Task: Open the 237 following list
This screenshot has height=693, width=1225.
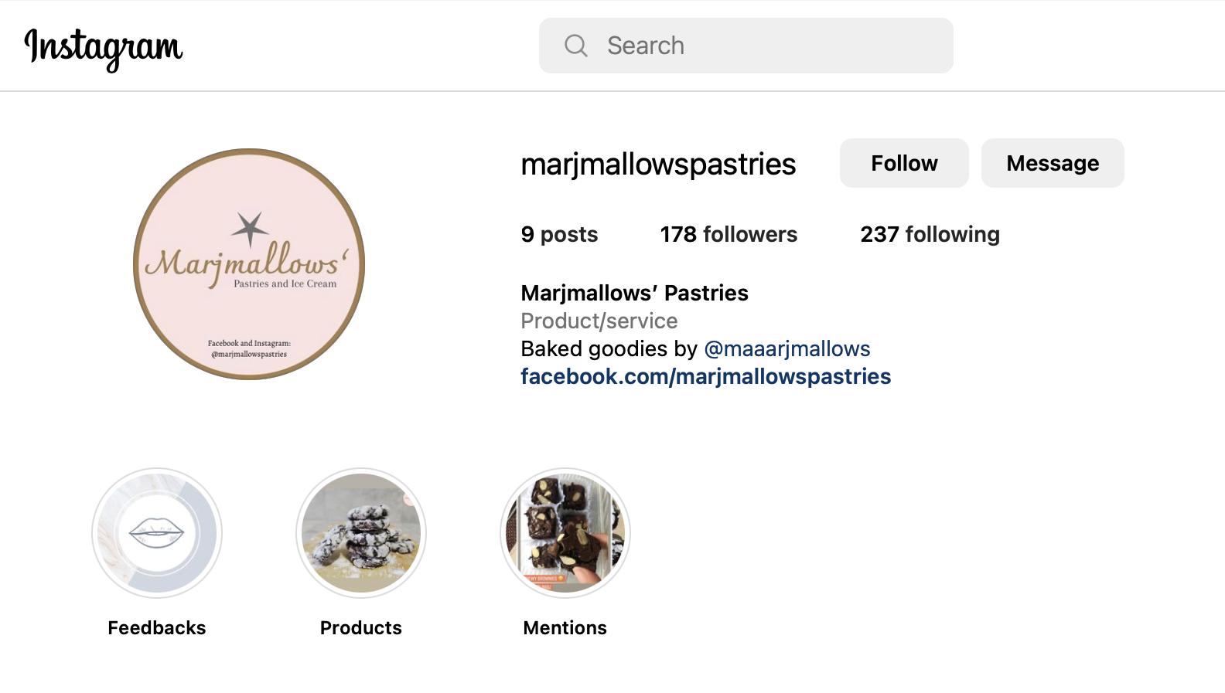Action: click(930, 234)
